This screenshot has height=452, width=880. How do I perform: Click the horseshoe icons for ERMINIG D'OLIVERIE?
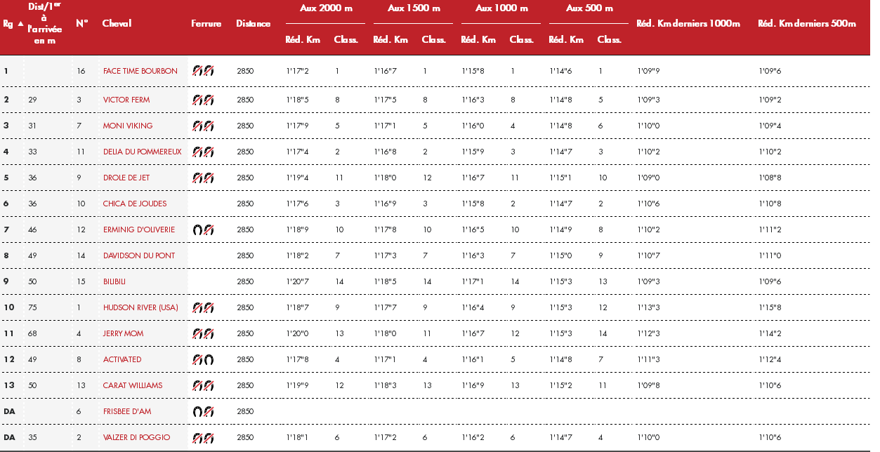[x=204, y=230]
